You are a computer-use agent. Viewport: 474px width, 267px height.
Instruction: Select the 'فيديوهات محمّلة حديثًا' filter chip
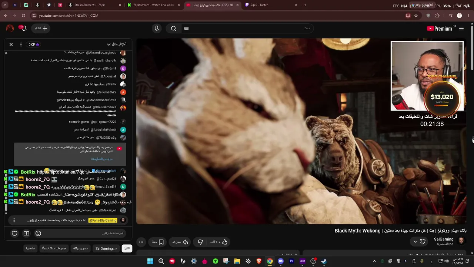54,248
